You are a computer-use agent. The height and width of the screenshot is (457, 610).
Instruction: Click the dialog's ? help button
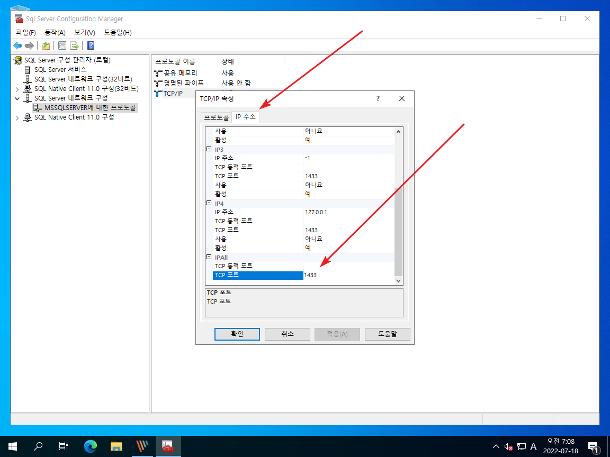coord(378,99)
